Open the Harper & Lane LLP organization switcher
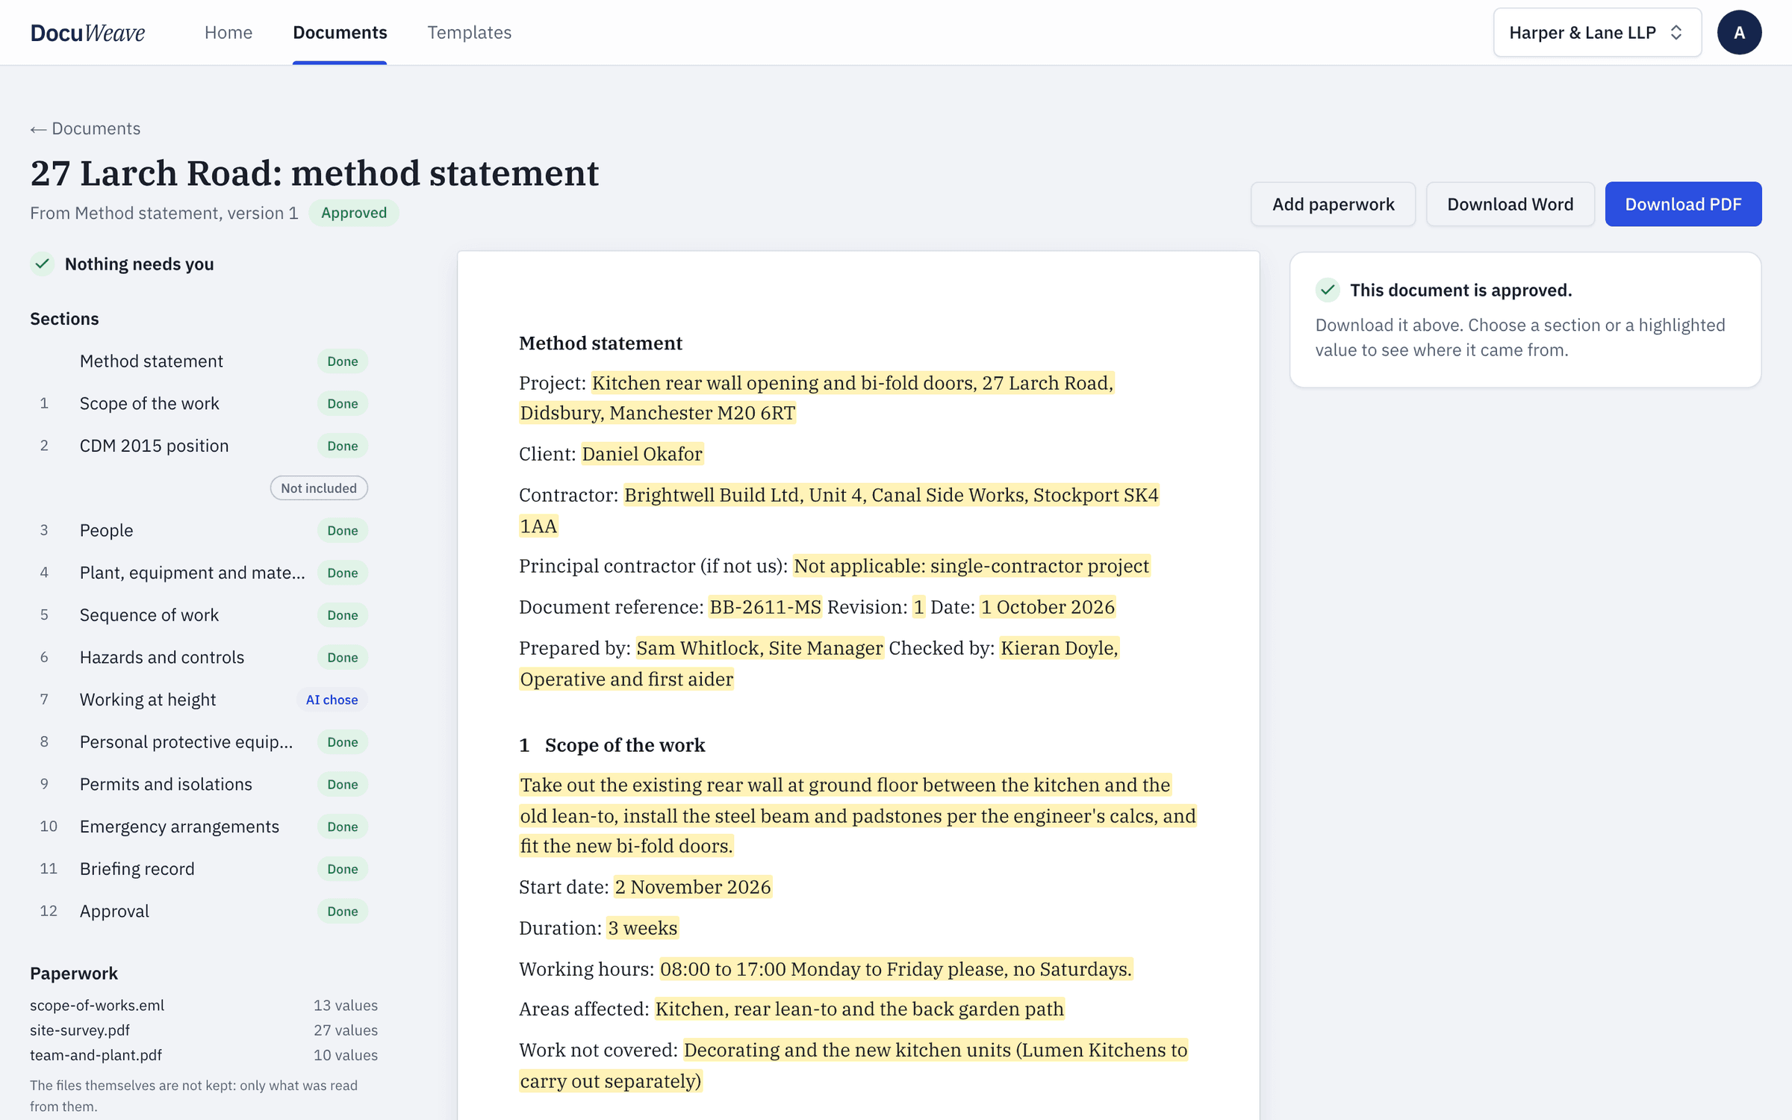This screenshot has height=1120, width=1792. [1597, 32]
